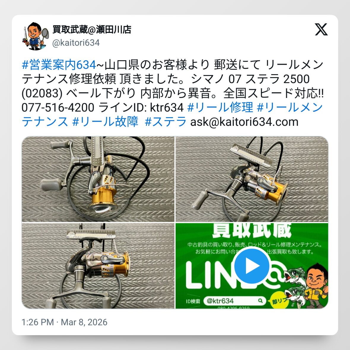350x350 pixels.
Task: View the top-right reel photo
Action: [252, 179]
